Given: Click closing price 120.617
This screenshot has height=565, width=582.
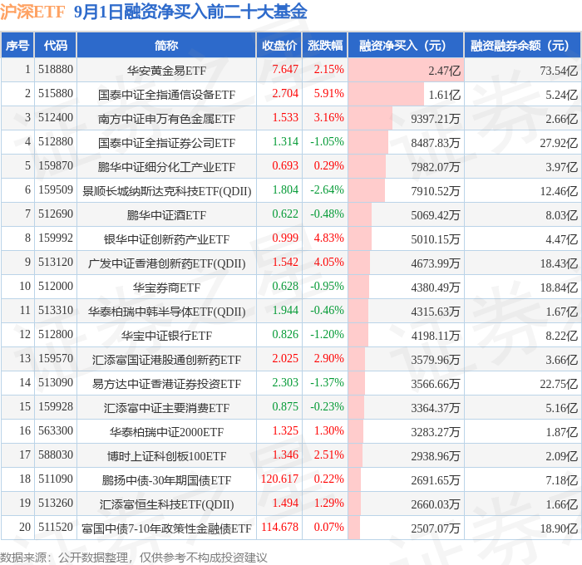Looking at the screenshot, I should (279, 479).
